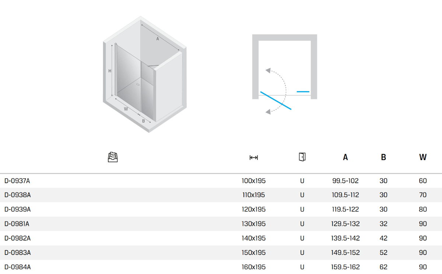
Task: Click the product catalog stack icon
Action: (113, 157)
